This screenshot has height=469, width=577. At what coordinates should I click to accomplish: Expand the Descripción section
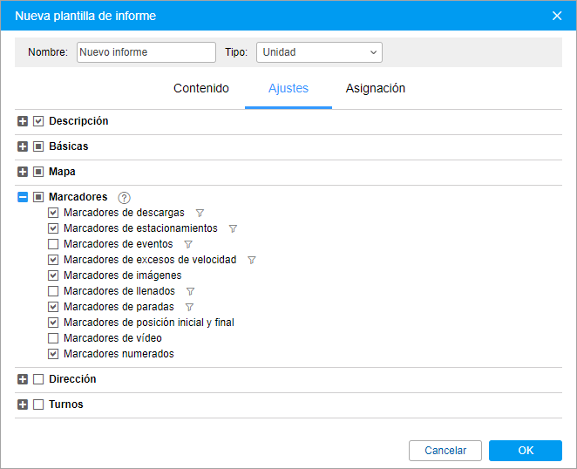[x=23, y=121]
